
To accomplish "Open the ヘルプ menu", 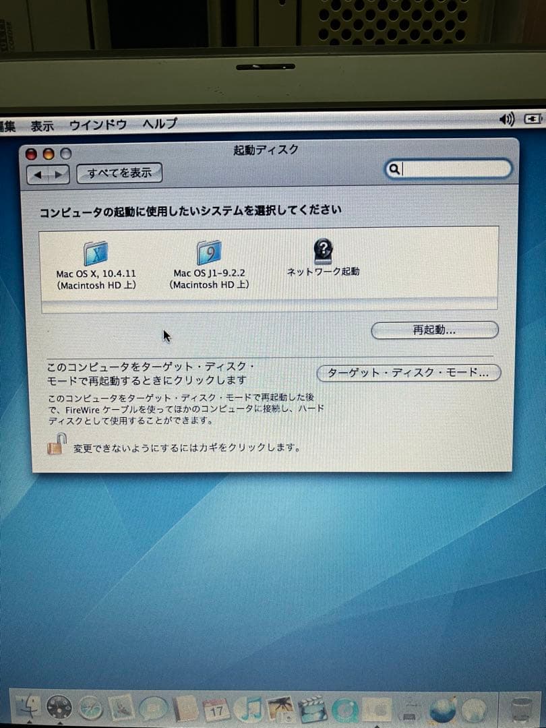I will tap(160, 123).
